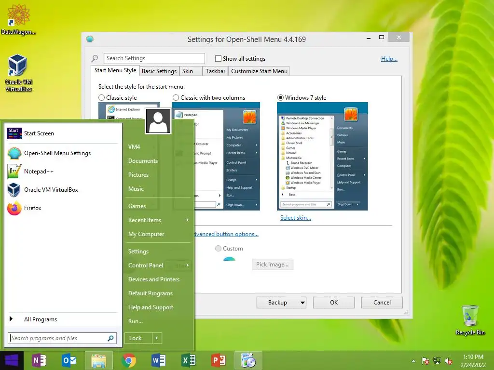Click the user account picture
This screenshot has height=370, width=494.
pos(158,121)
